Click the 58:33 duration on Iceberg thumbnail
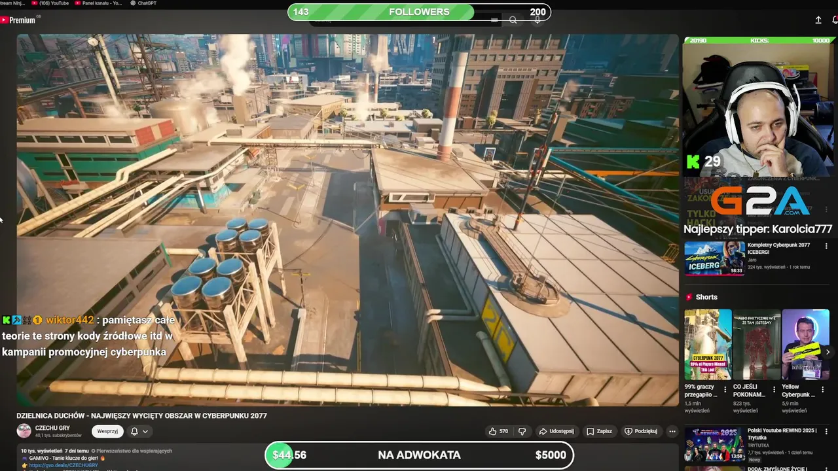Viewport: 838px width, 471px height. pos(737,270)
